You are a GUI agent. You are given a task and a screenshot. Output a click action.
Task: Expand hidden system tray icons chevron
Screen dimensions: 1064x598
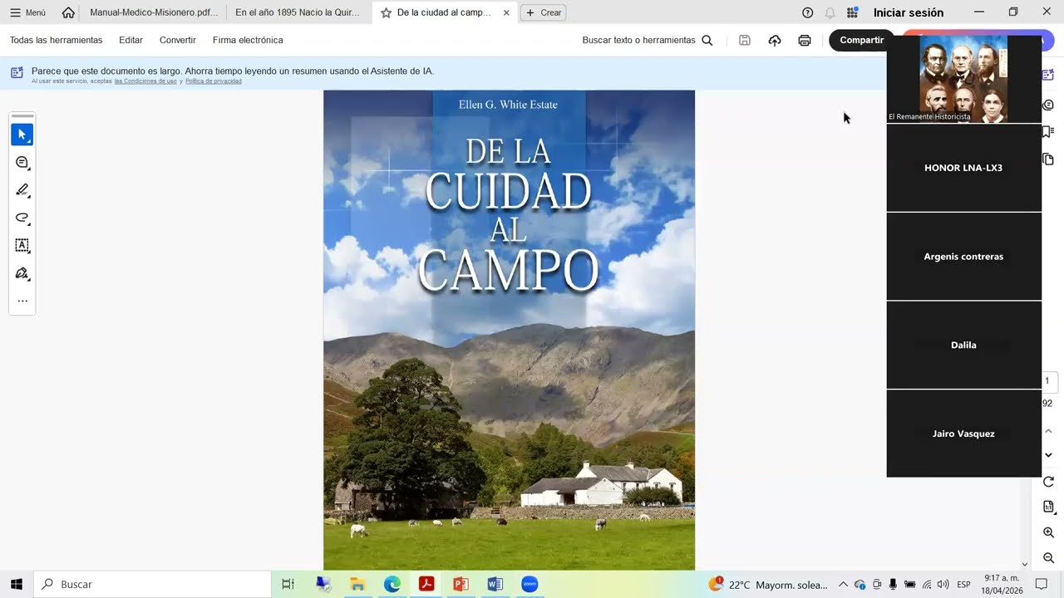click(843, 585)
